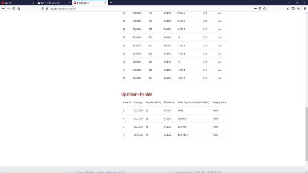308x173 pixels.
Task: Bookmark this page with the star
Action: (265, 9)
